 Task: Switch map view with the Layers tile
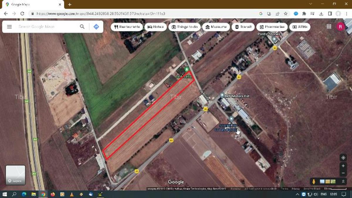coord(16,175)
